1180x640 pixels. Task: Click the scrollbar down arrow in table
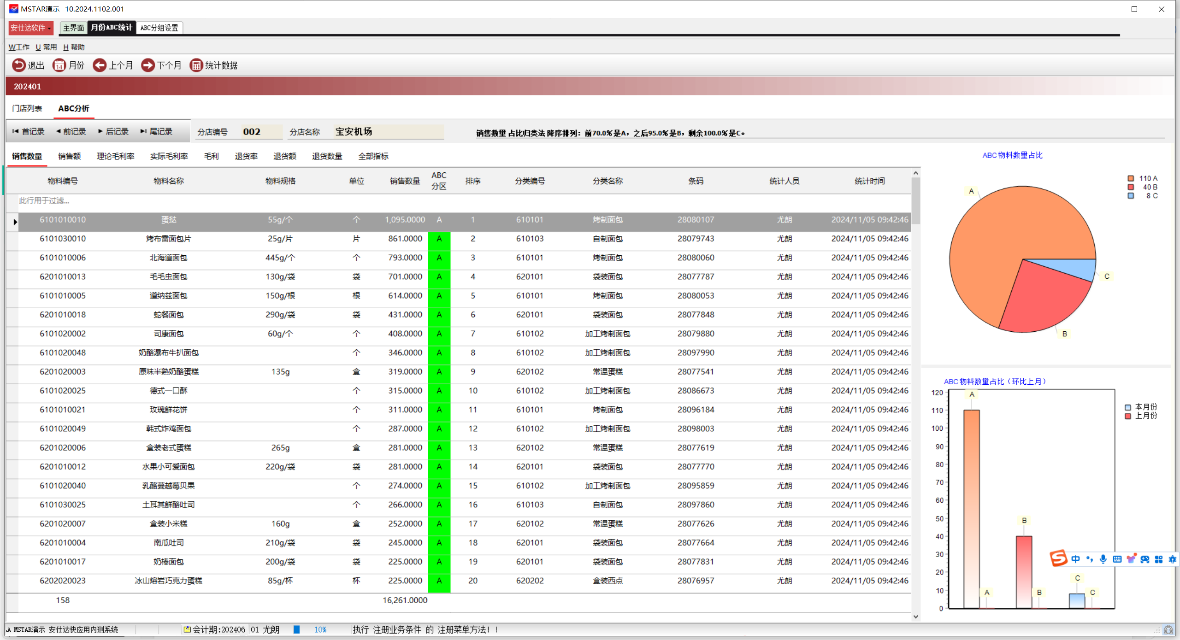(915, 617)
